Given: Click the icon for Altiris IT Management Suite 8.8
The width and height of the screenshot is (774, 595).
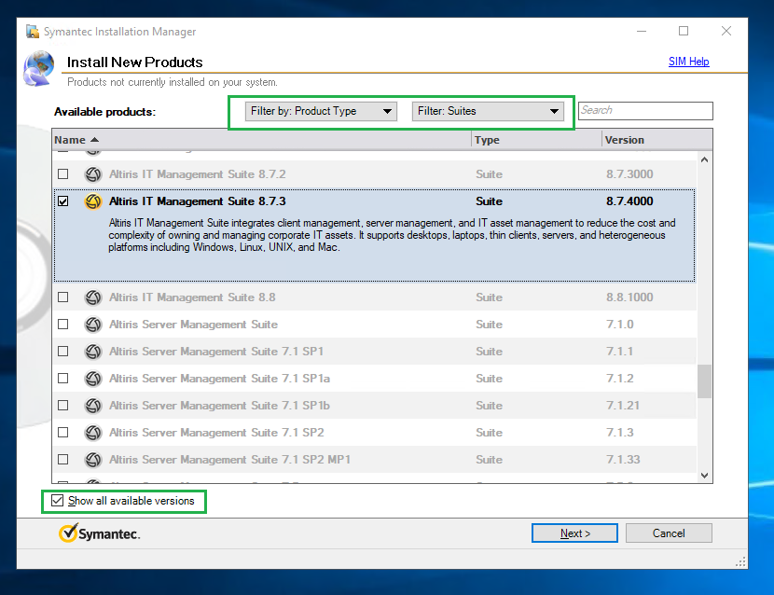Looking at the screenshot, I should 93,297.
